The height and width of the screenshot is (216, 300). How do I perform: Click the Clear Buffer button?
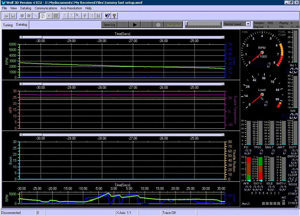[x=174, y=25]
